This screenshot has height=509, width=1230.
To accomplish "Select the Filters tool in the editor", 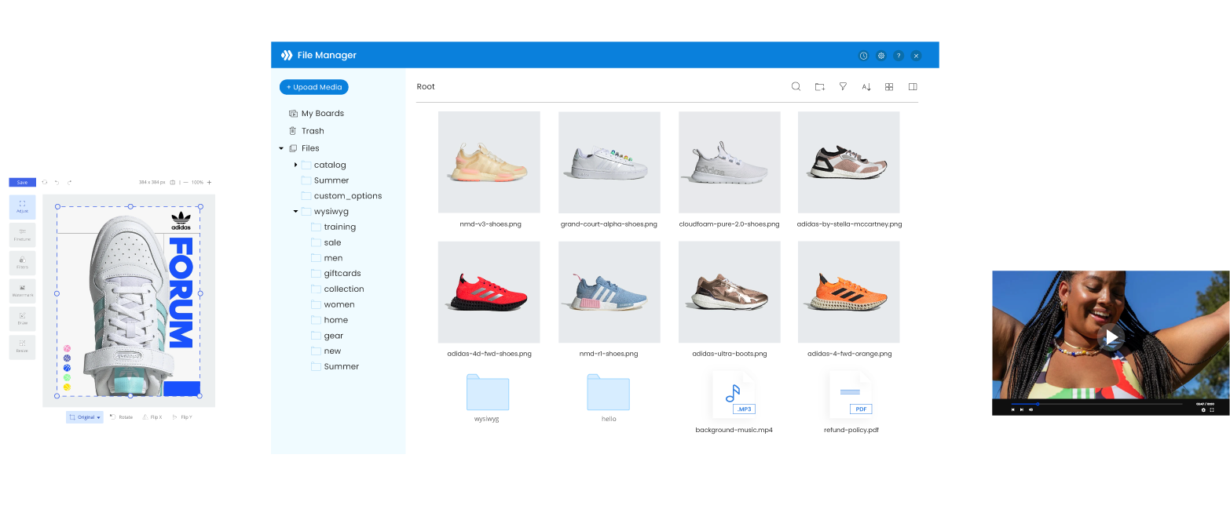I will [x=22, y=263].
